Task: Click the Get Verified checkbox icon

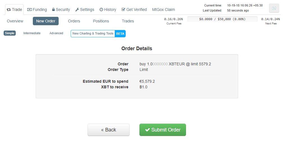Action: (123, 10)
